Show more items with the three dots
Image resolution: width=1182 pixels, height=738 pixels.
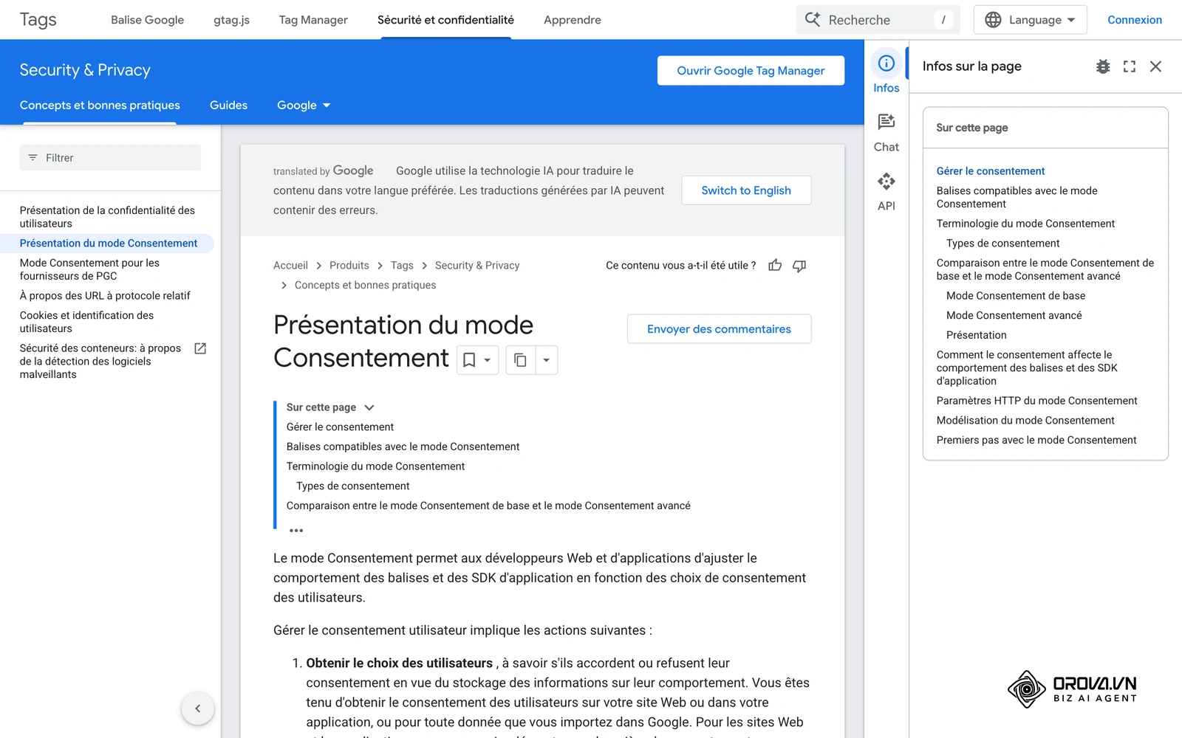tap(296, 530)
